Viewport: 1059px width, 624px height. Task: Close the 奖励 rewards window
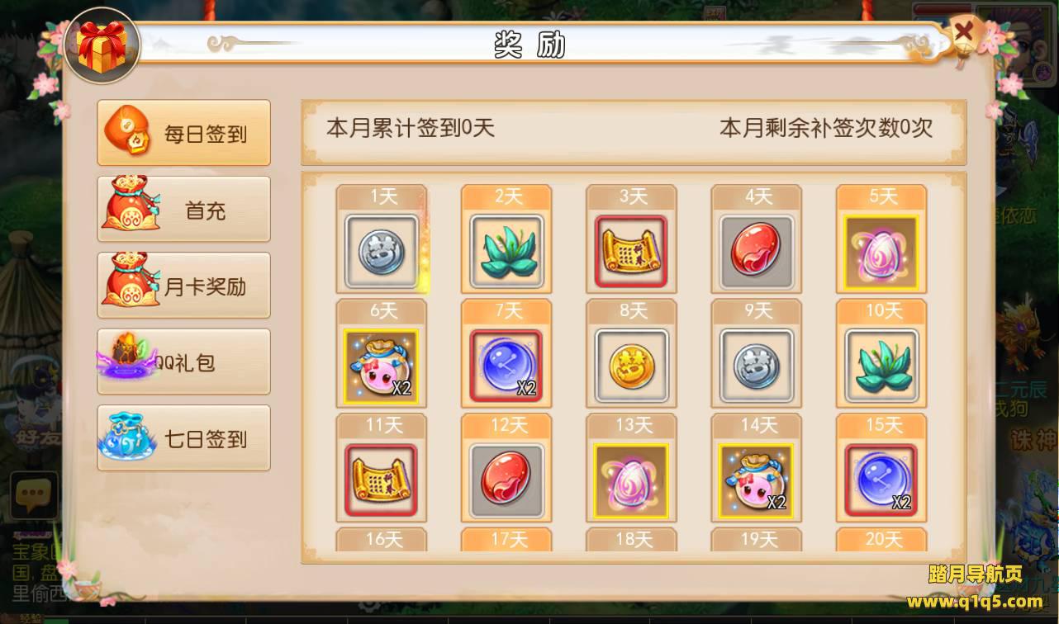click(964, 35)
